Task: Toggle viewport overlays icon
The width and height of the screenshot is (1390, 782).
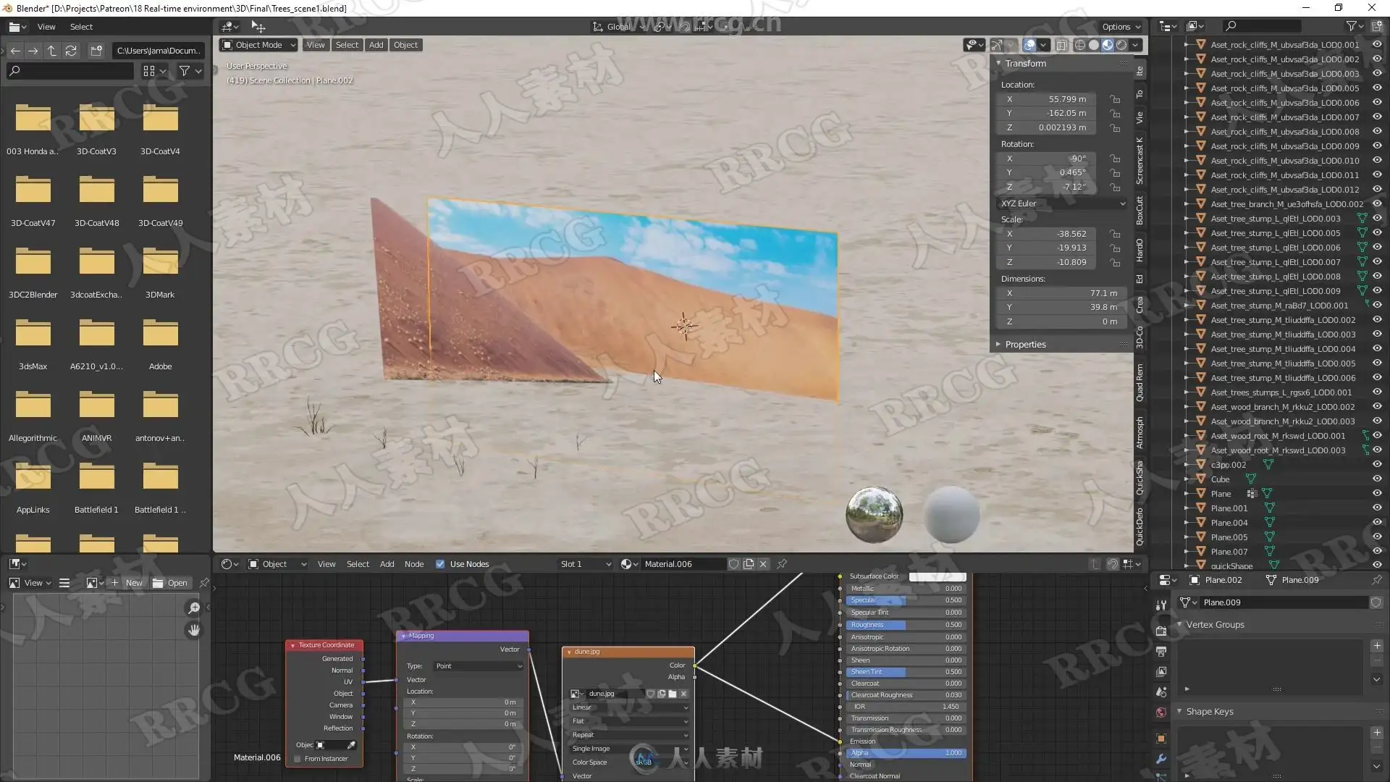Action: (1029, 45)
